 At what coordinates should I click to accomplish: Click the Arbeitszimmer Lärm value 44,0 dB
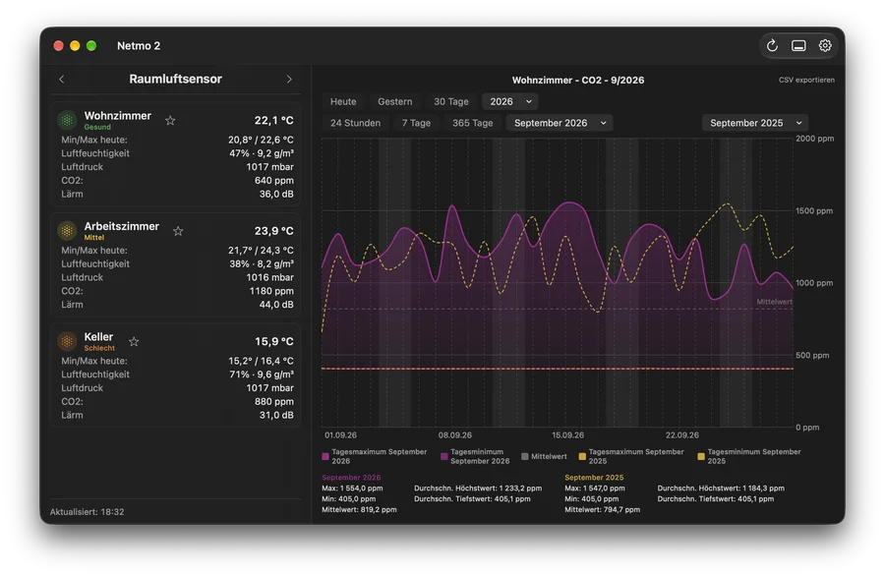276,305
